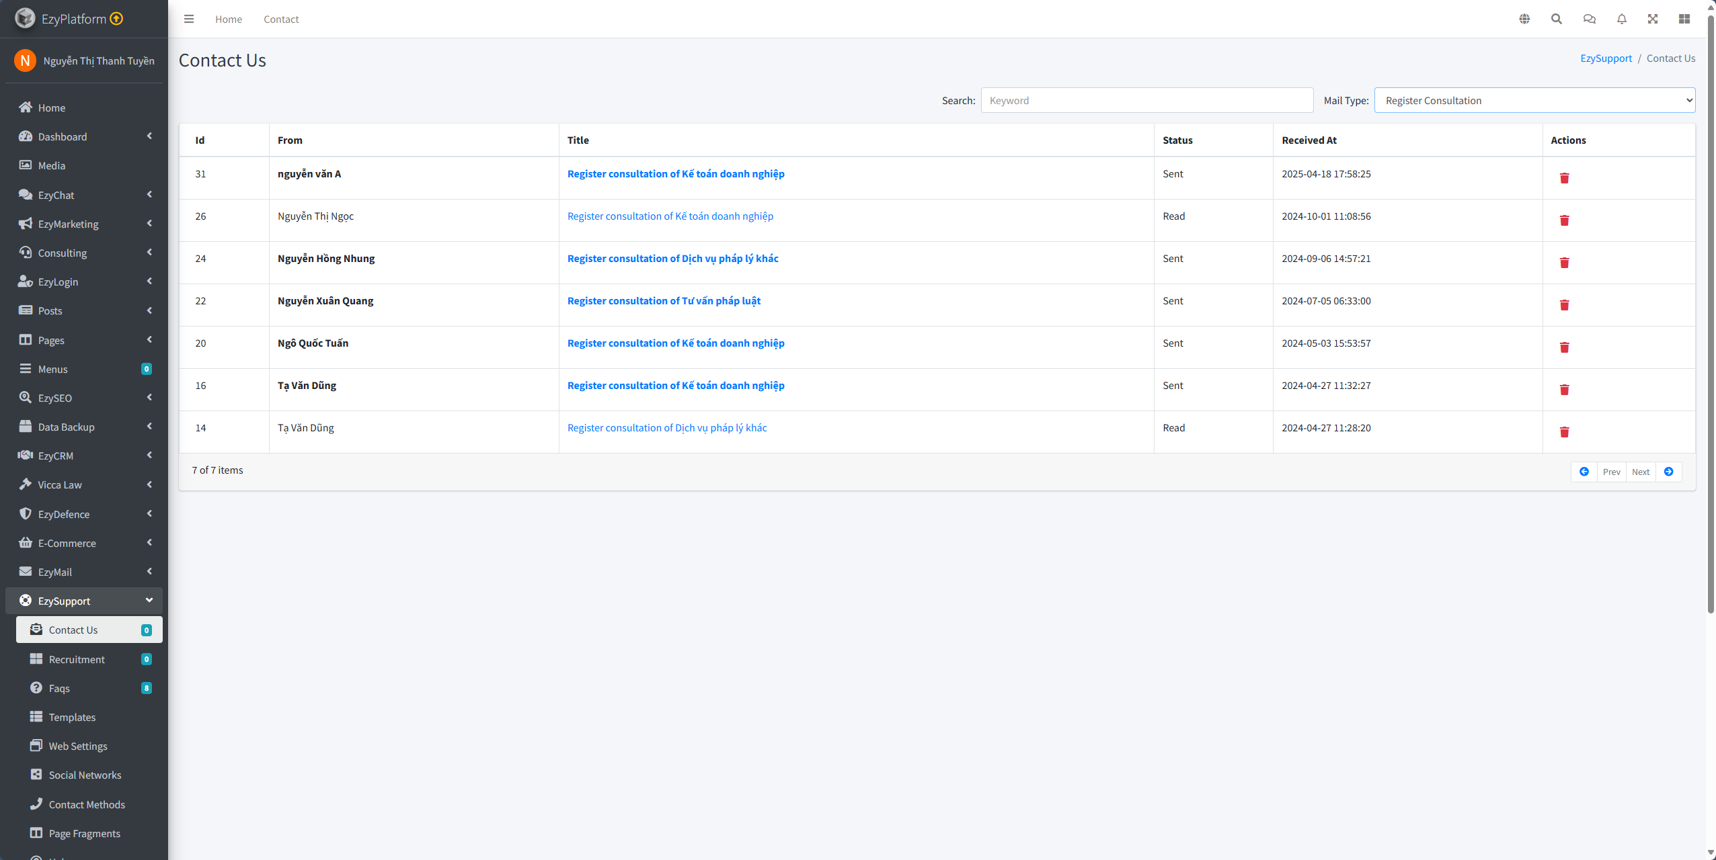
Task: Delete message from nguyễn văn A
Action: (1564, 178)
